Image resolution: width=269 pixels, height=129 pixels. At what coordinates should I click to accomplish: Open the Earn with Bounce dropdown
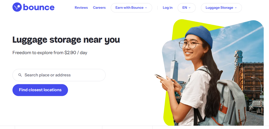click(131, 8)
